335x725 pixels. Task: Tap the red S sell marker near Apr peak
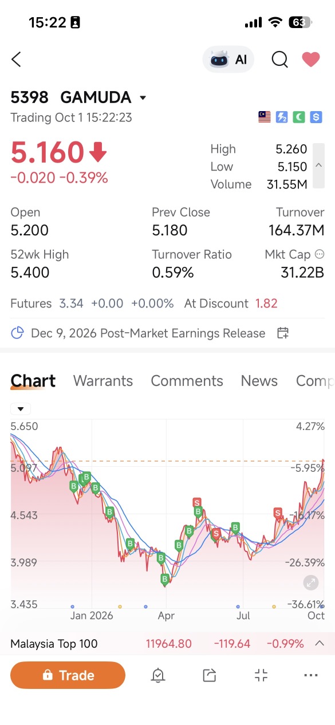[198, 502]
